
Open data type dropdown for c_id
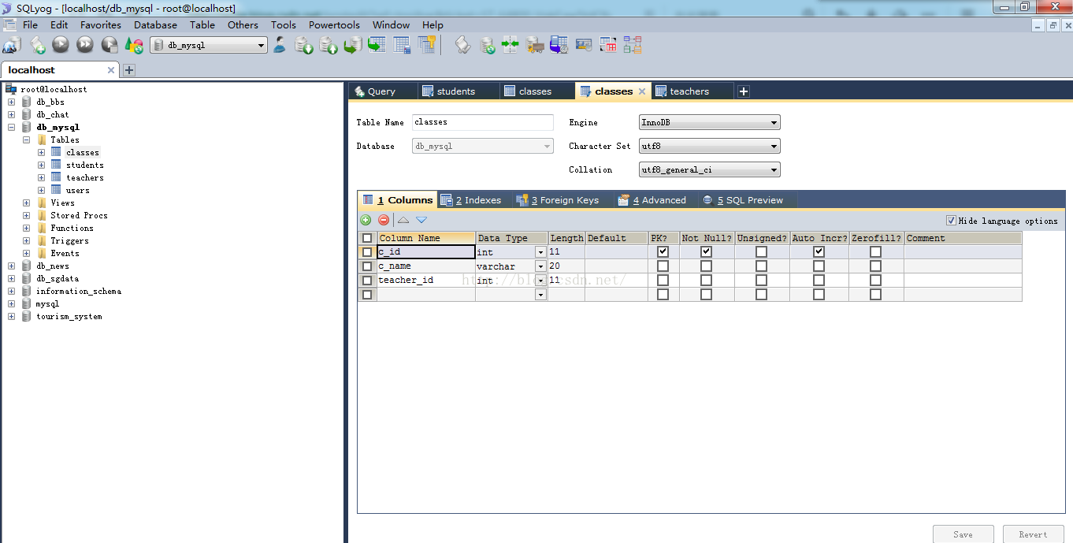[540, 252]
